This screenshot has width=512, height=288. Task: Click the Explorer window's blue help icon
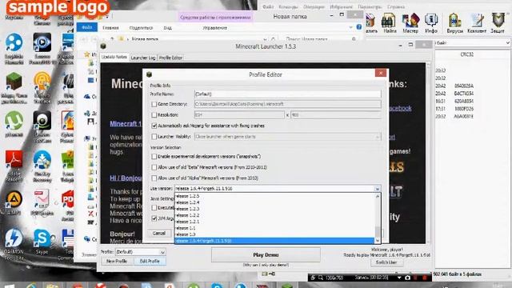pyautogui.click(x=359, y=27)
